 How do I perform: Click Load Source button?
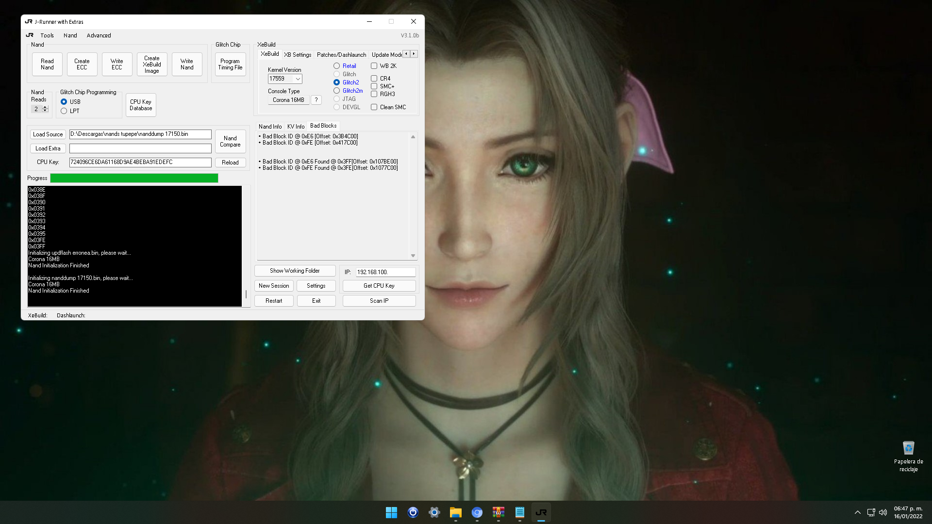(48, 134)
